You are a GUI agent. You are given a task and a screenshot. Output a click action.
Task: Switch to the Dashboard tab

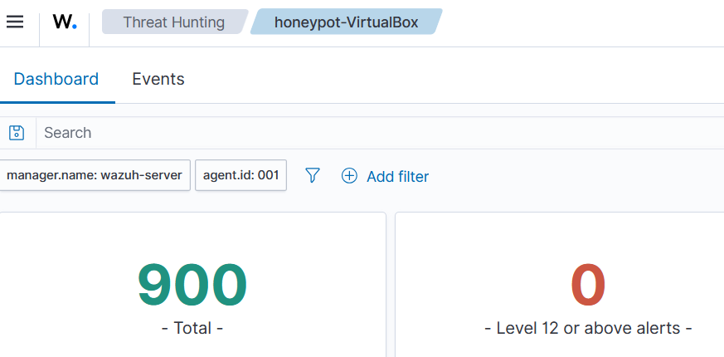click(x=56, y=79)
